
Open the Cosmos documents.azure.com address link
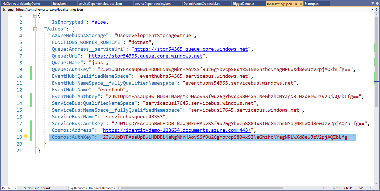tap(177, 130)
